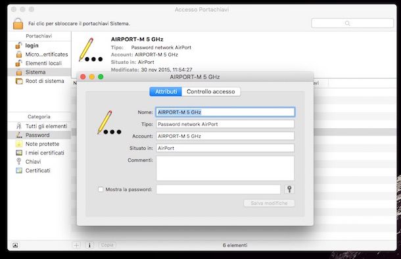Click the Portachiavi section header
Viewport: 401px width, 259px height.
tap(39, 36)
